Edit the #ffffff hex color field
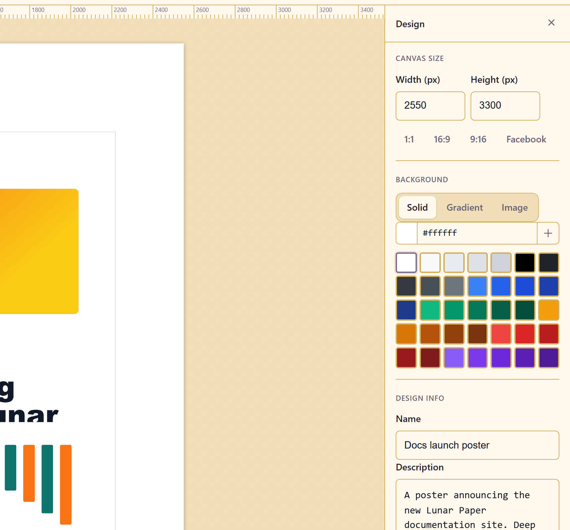The image size is (570, 530). point(477,233)
